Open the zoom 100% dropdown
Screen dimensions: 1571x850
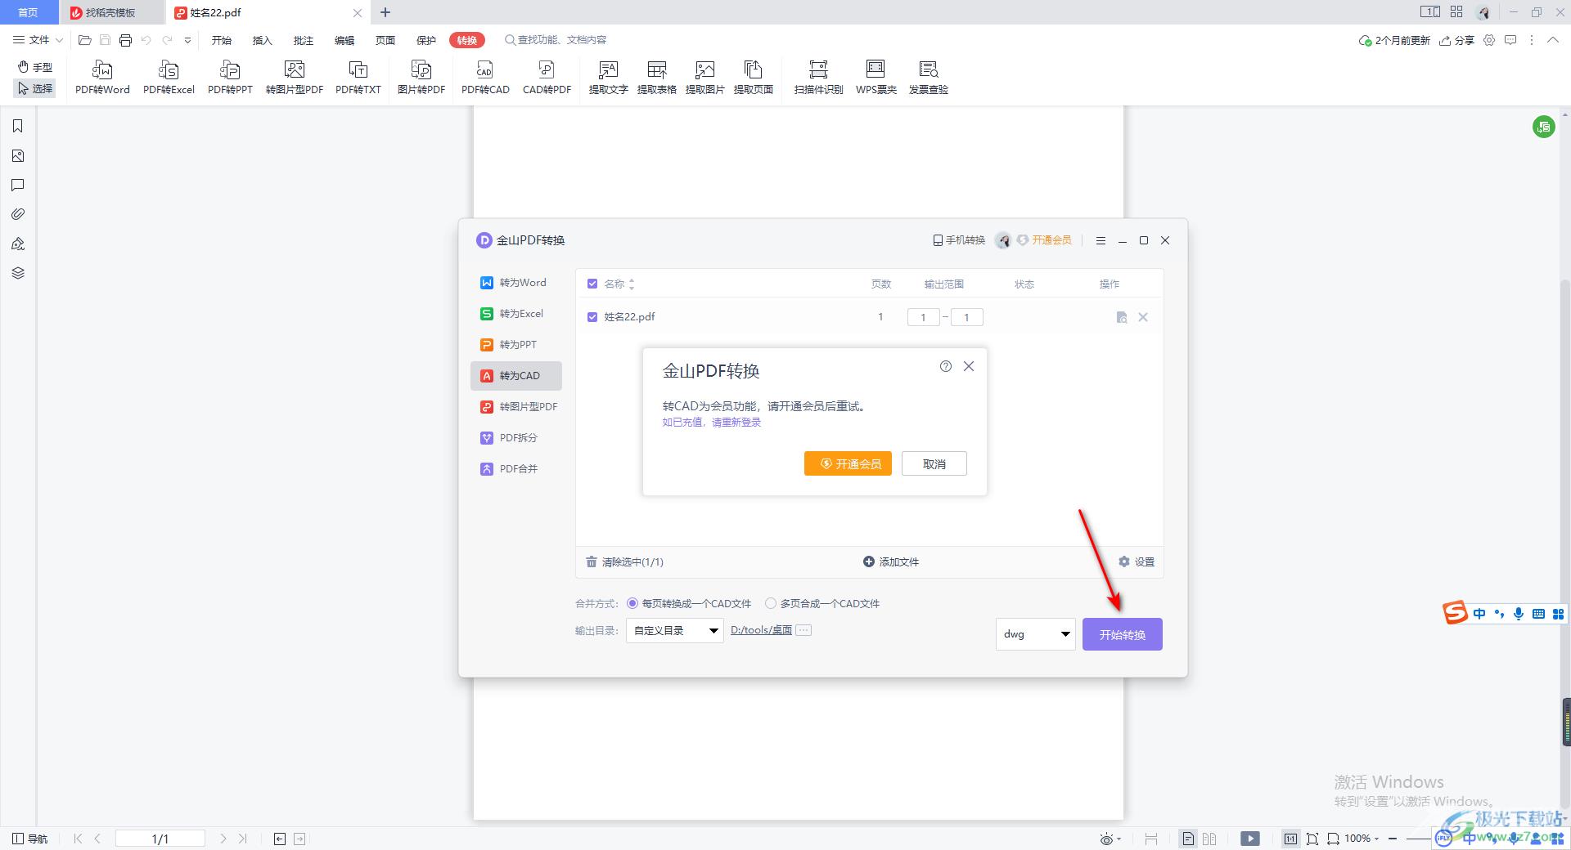click(1362, 839)
